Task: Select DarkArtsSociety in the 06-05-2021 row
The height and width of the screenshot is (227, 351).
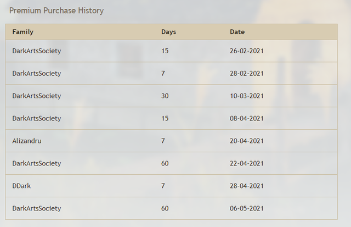Action: pos(37,208)
